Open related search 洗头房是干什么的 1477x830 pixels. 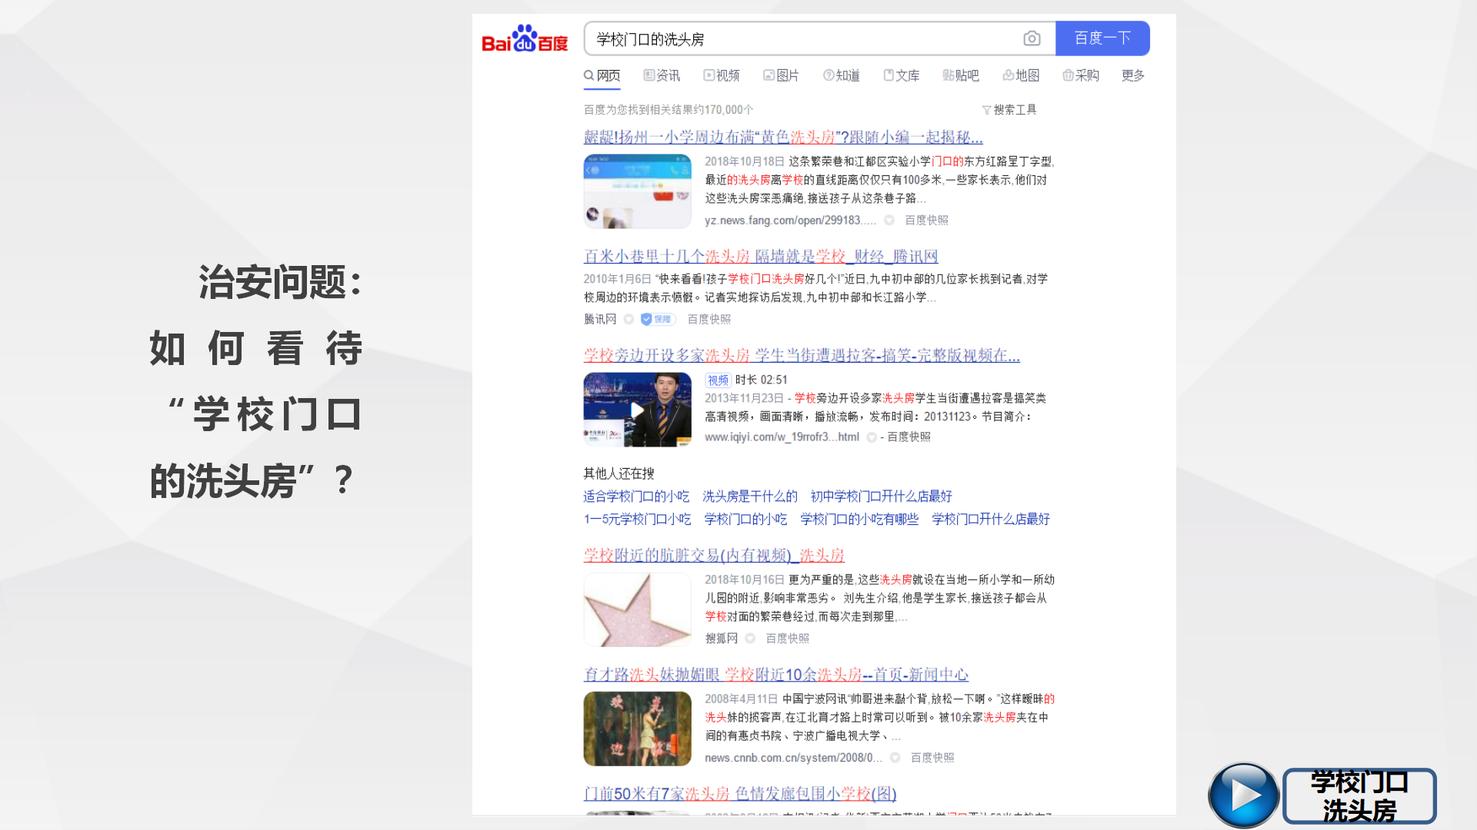pyautogui.click(x=749, y=496)
